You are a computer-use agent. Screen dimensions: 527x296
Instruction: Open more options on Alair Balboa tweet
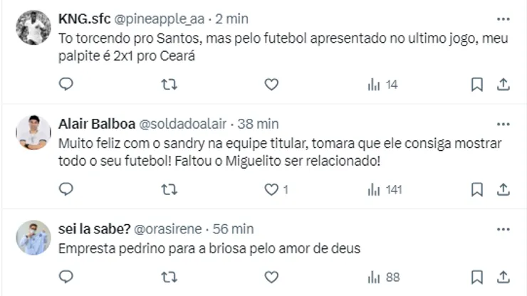[x=503, y=124]
